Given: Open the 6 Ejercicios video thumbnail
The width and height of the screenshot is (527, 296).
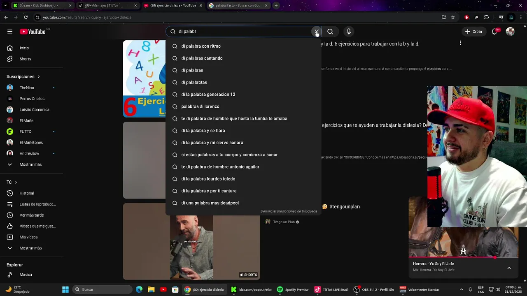Looking at the screenshot, I should 144,79.
